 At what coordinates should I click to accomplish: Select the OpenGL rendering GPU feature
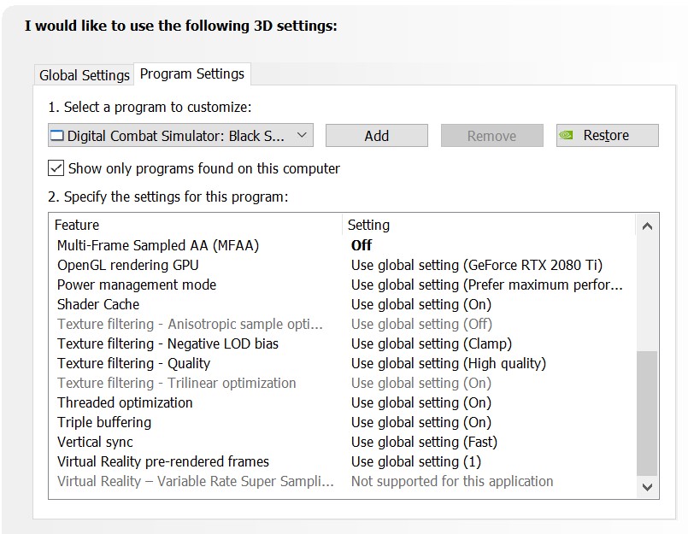(127, 265)
